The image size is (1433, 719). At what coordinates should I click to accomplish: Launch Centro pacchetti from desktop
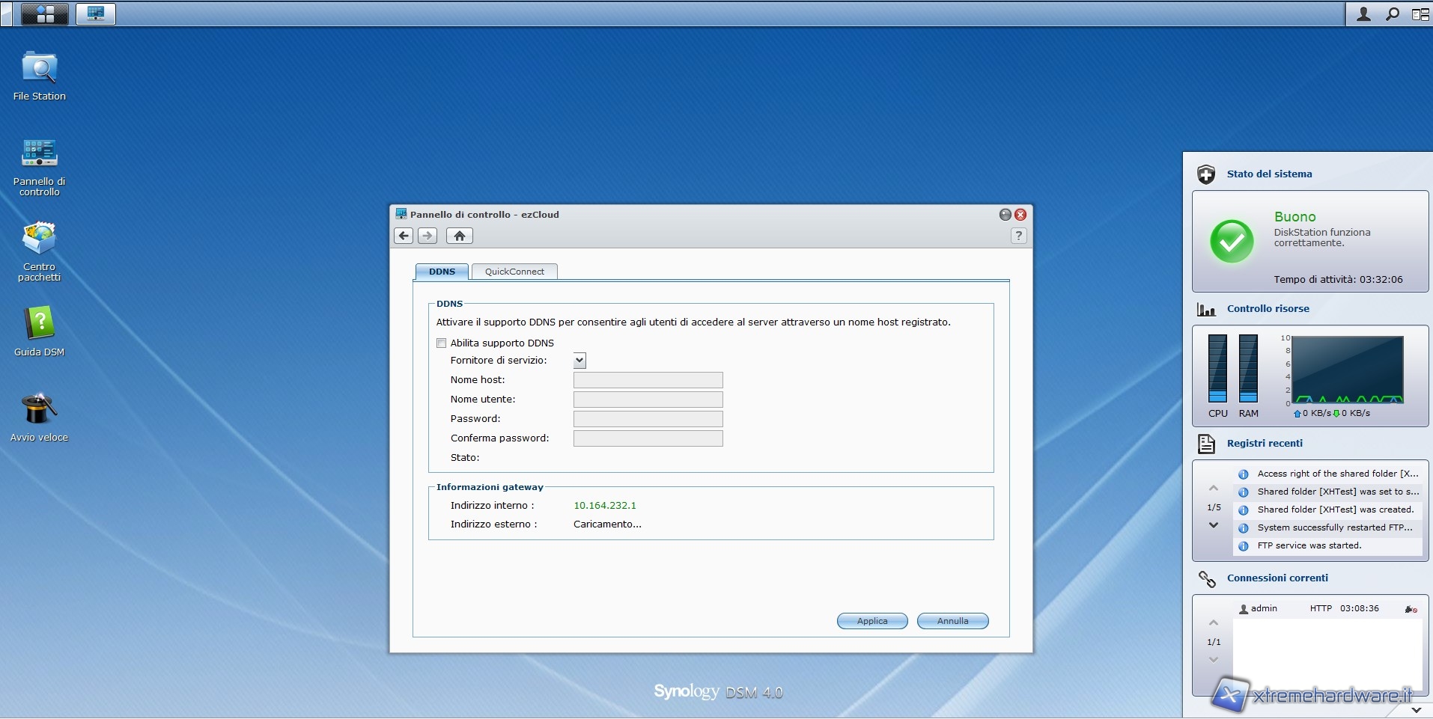39,239
